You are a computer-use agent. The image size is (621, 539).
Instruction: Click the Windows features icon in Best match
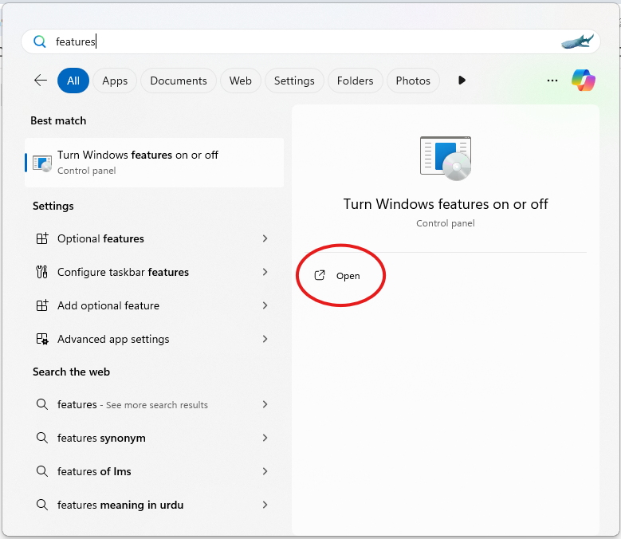pos(42,163)
